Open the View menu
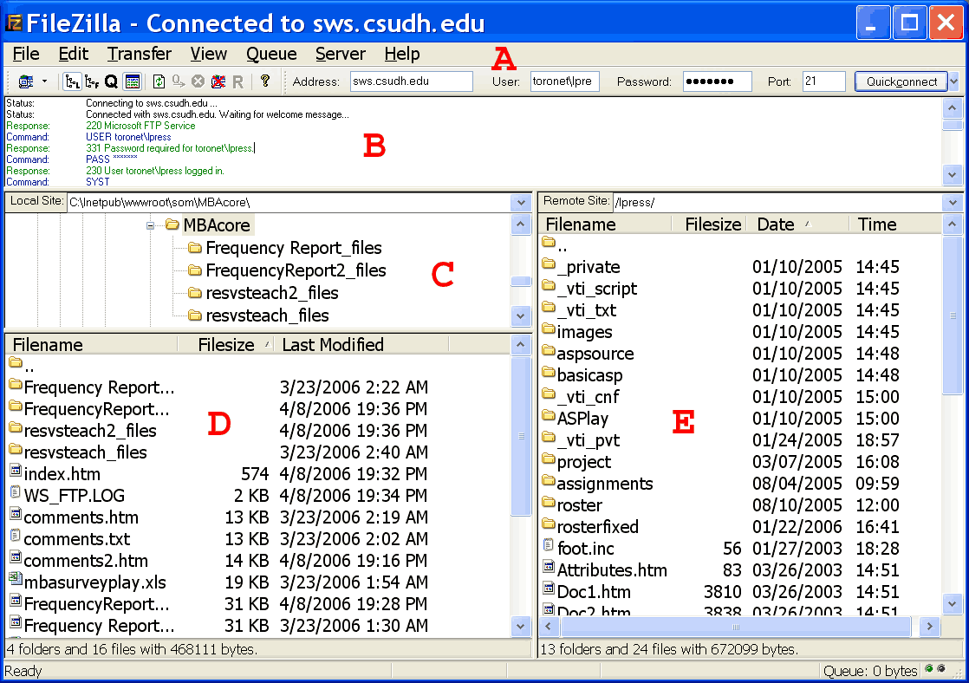This screenshot has height=683, width=969. point(209,54)
